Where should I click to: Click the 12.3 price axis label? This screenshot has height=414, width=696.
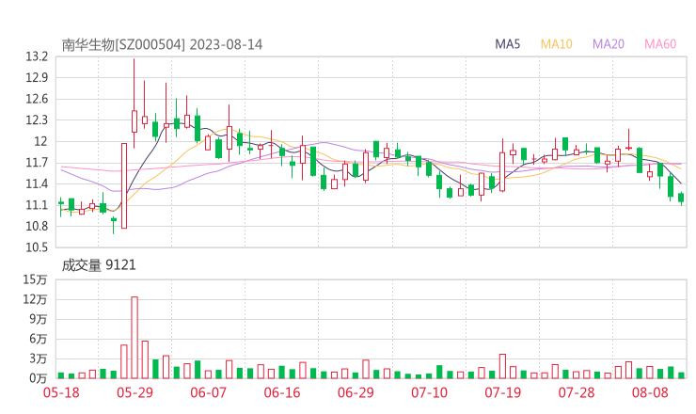click(37, 119)
